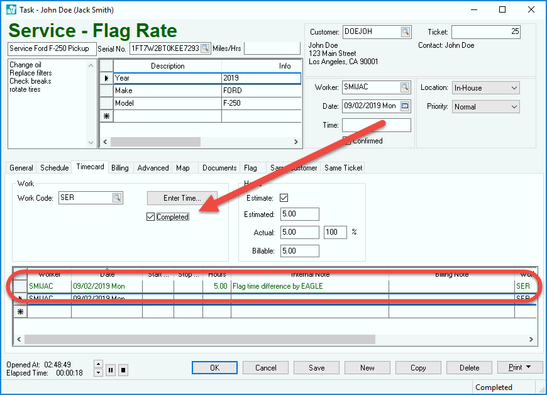Open the Documents tab
The height and width of the screenshot is (395, 547).
219,168
